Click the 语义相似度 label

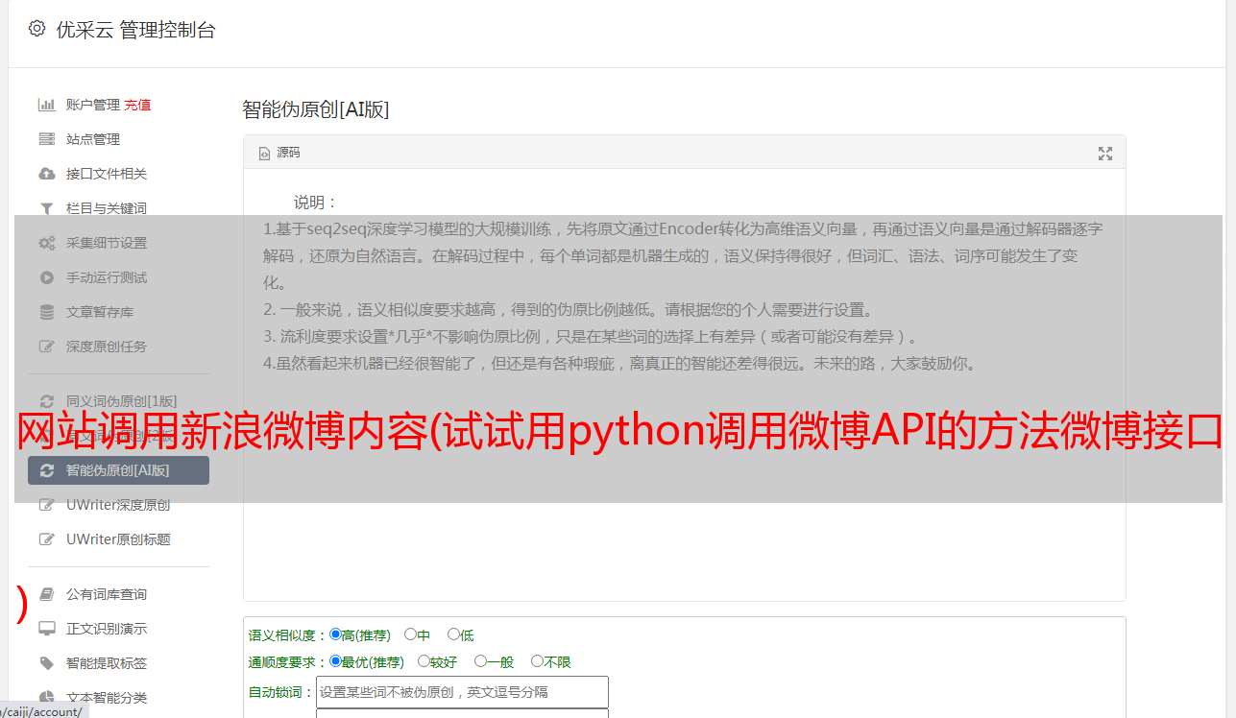(287, 635)
